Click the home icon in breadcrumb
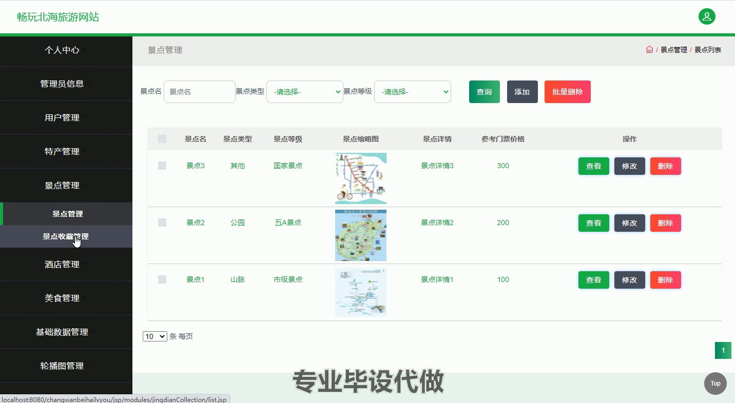Viewport: 735px width, 403px height. tap(649, 50)
